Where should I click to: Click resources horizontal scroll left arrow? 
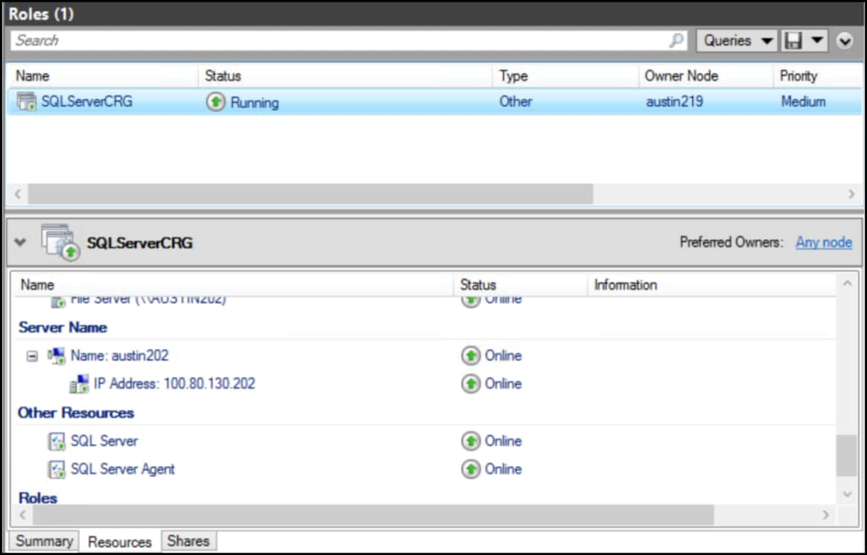point(22,515)
